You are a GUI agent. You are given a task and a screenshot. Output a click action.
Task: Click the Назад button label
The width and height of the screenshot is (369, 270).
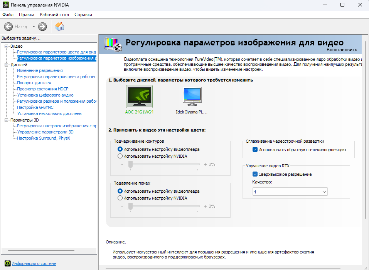click(x=21, y=27)
